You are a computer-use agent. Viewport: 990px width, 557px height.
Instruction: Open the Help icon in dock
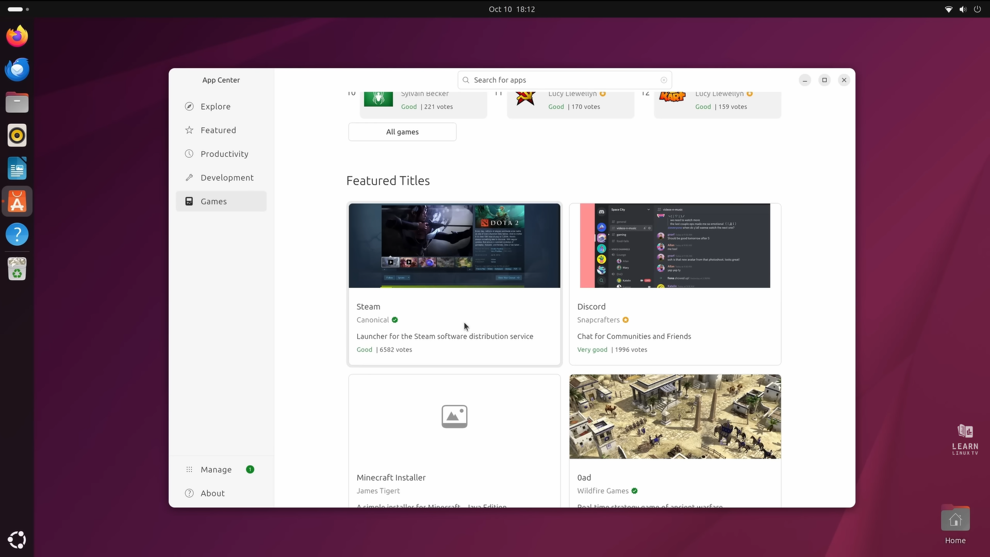click(x=17, y=234)
